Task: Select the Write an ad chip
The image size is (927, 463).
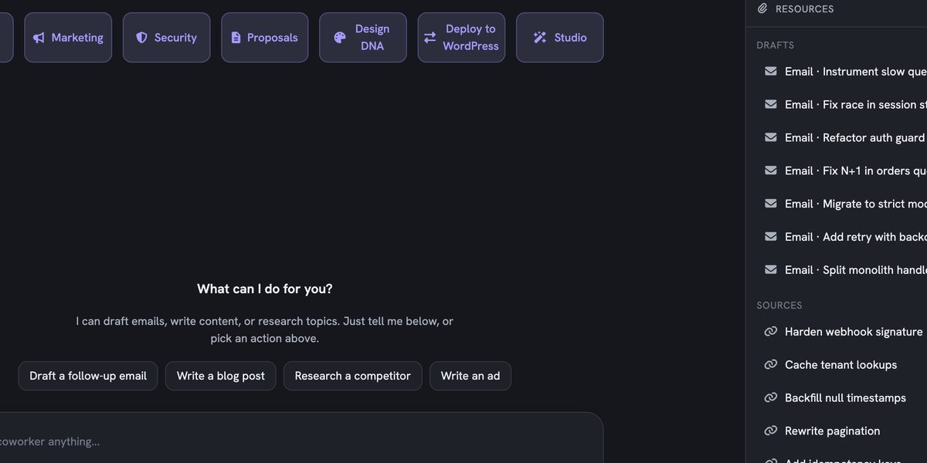Action: click(x=470, y=376)
